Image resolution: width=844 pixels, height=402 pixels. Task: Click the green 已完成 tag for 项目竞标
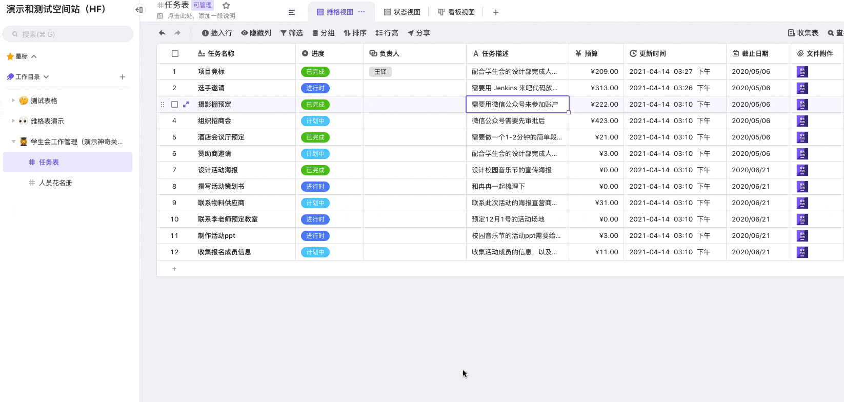(315, 72)
